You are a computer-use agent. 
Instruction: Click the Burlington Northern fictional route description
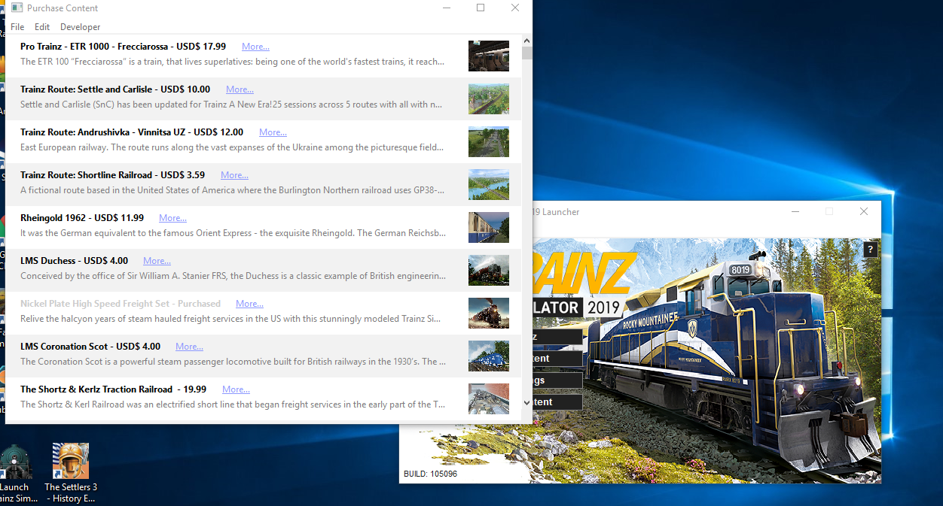coord(232,190)
